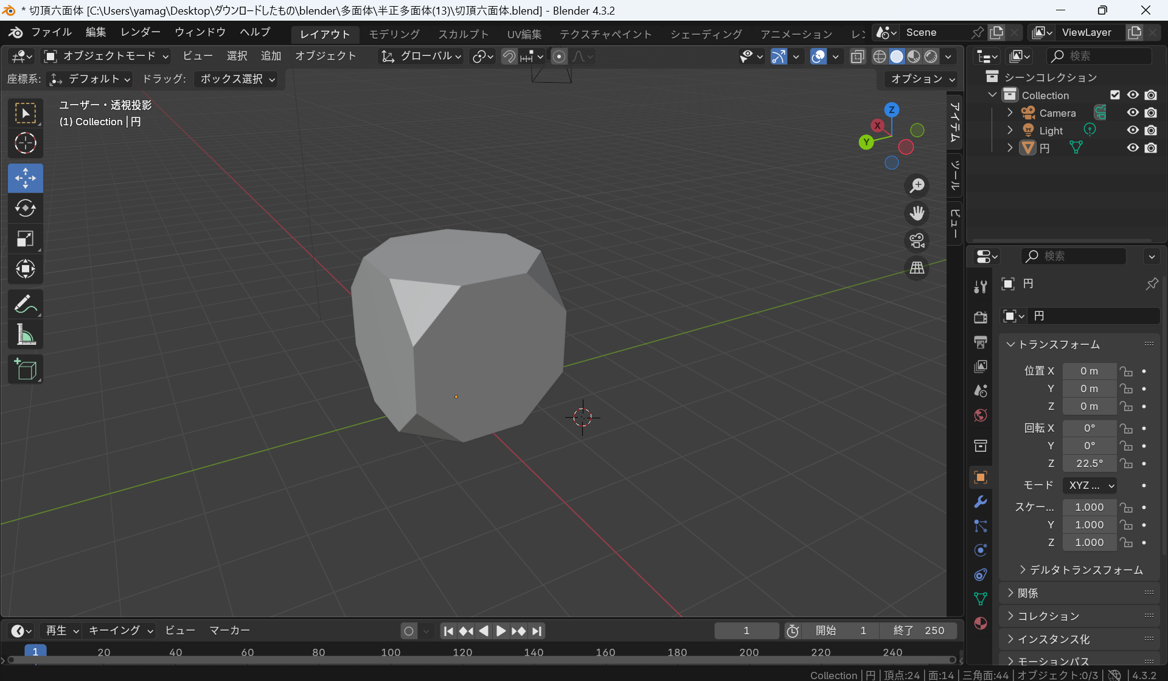The height and width of the screenshot is (681, 1168).
Task: Open the 追加 menu in viewport header
Action: (x=271, y=57)
